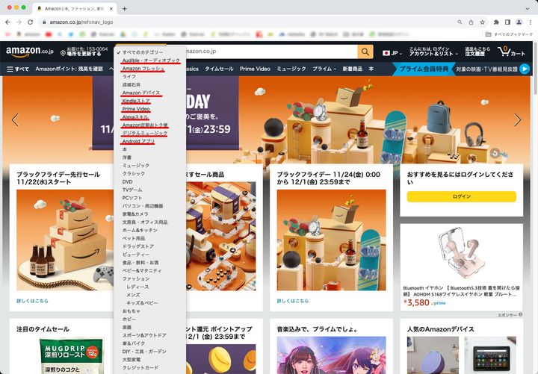Open タイムセール navigation item

(219, 69)
